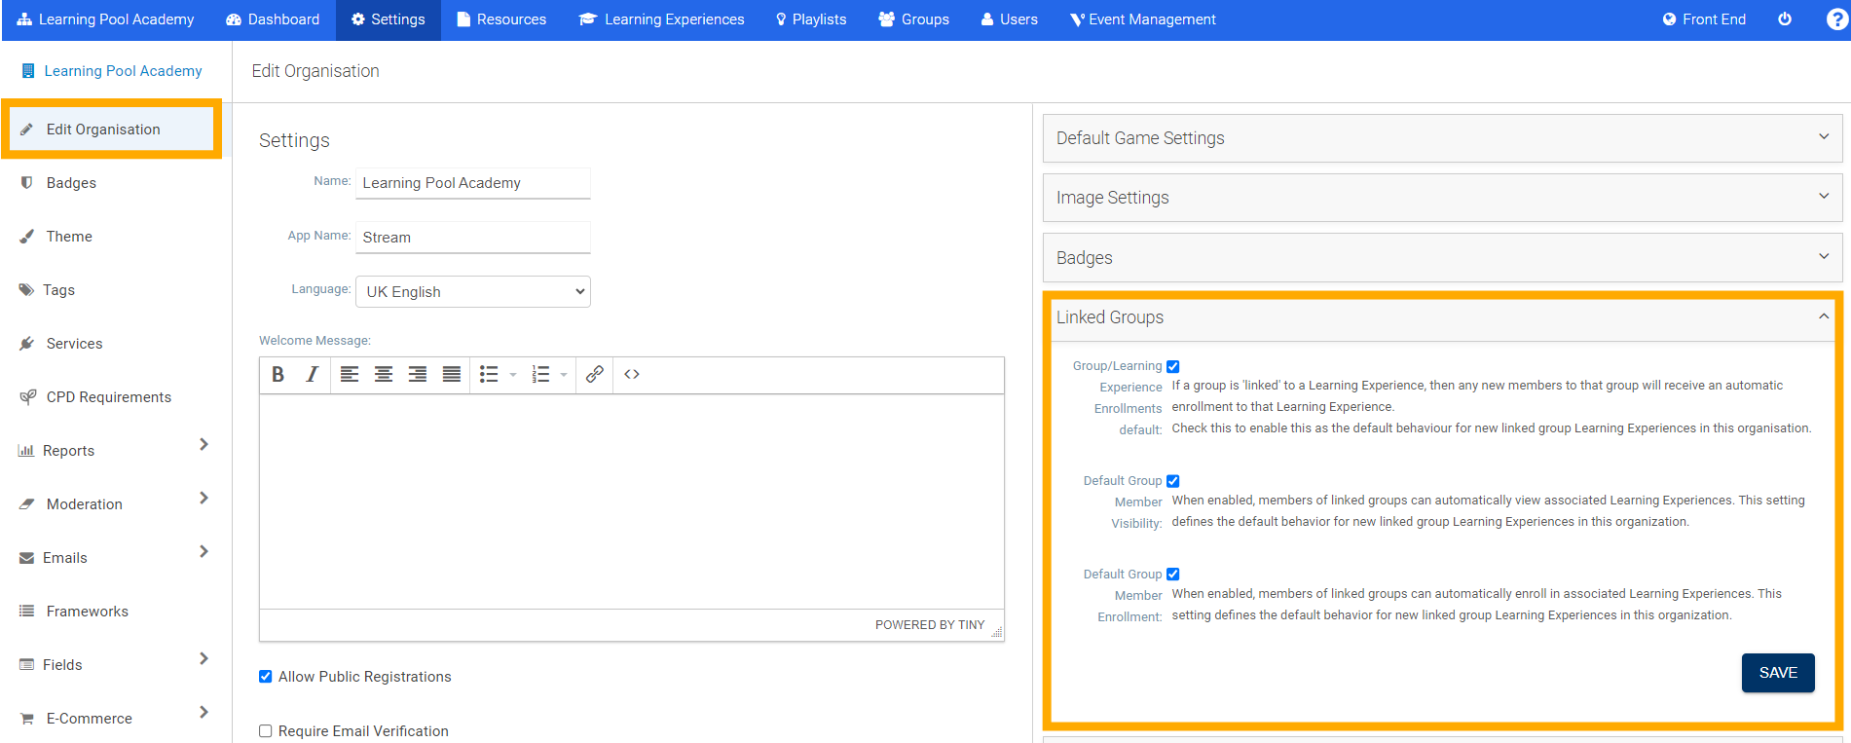Align text center in editor toolbar
Viewport: 1851px width, 743px height.
384,375
